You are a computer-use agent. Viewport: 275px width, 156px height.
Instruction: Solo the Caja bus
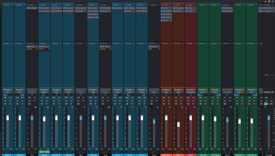(x=108, y=101)
